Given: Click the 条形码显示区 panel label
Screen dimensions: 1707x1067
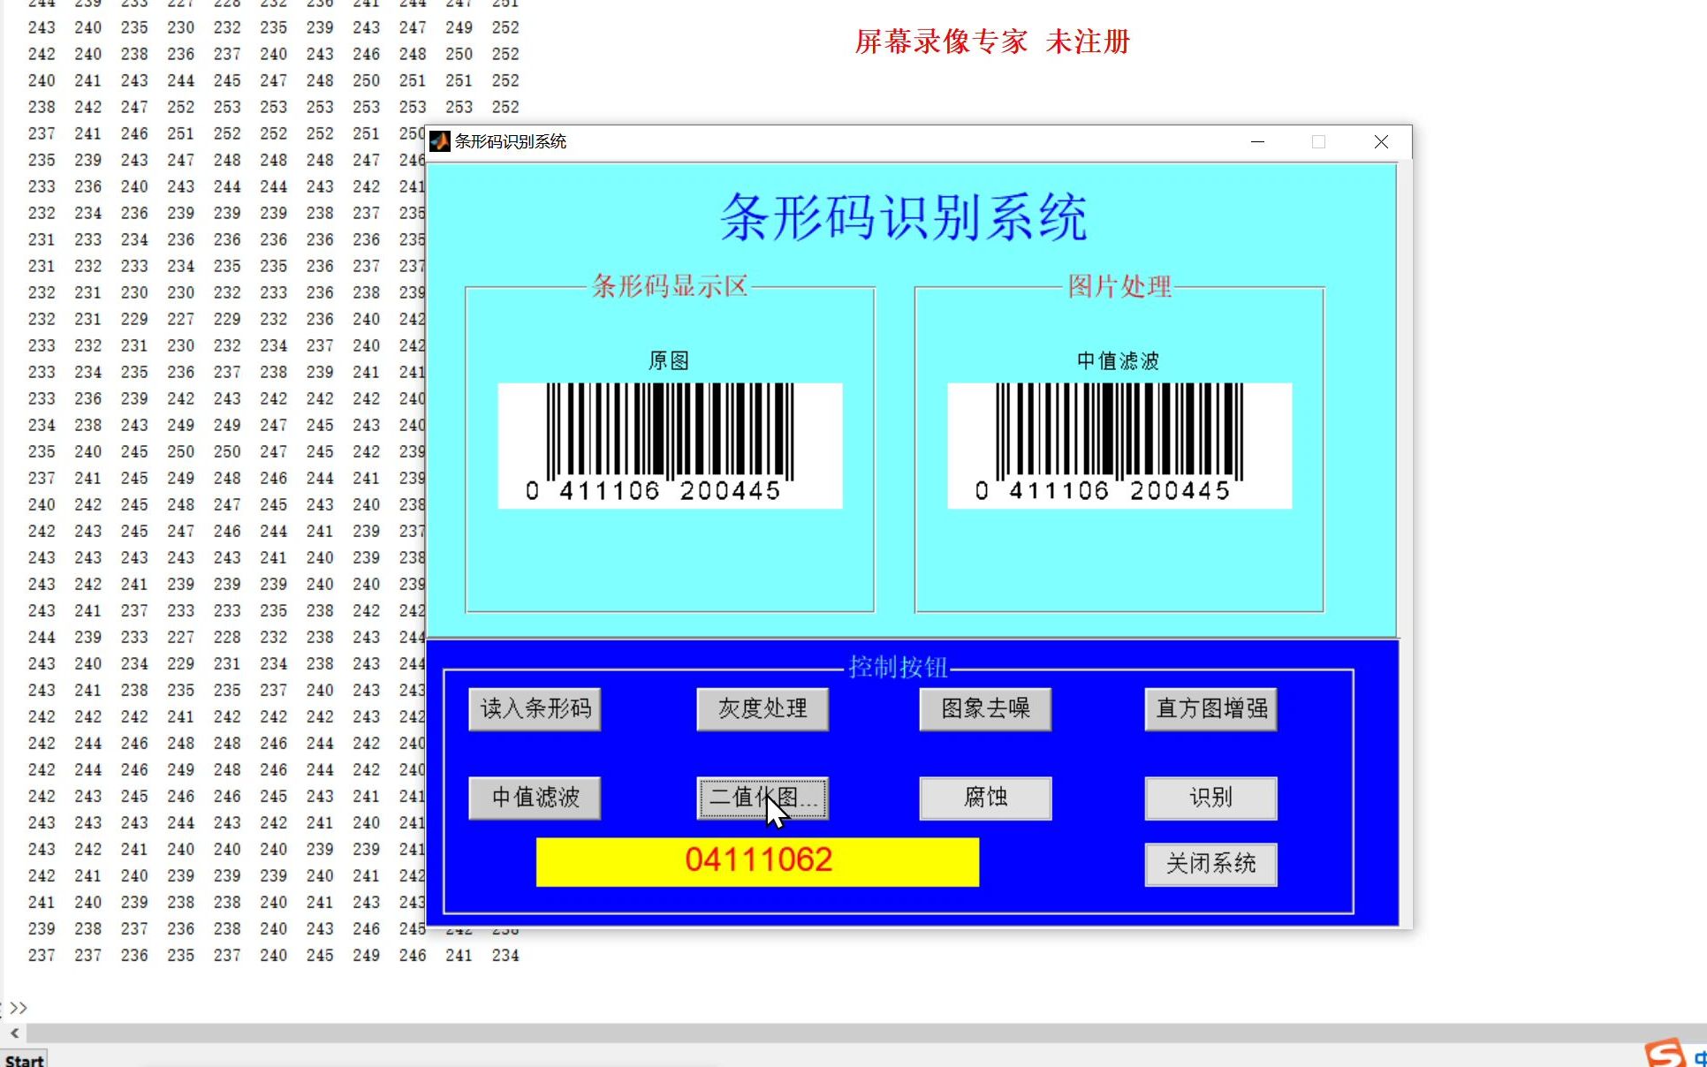Looking at the screenshot, I should pyautogui.click(x=670, y=286).
